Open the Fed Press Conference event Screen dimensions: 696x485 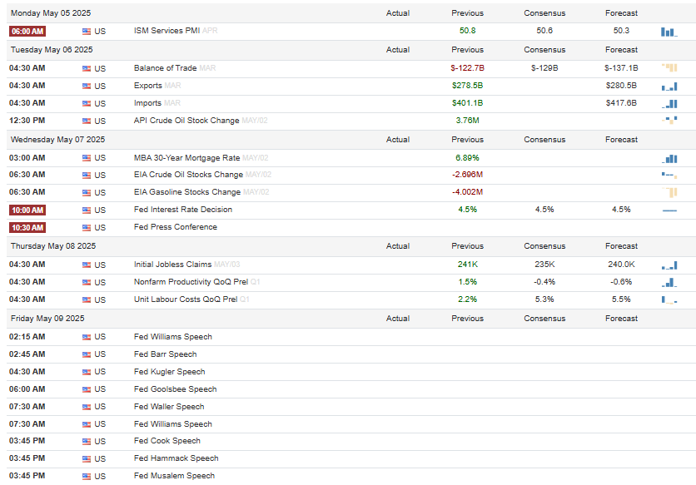(176, 227)
